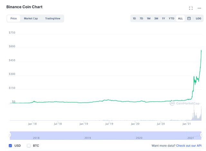Open fullscreen chart view icon

[x=191, y=8]
